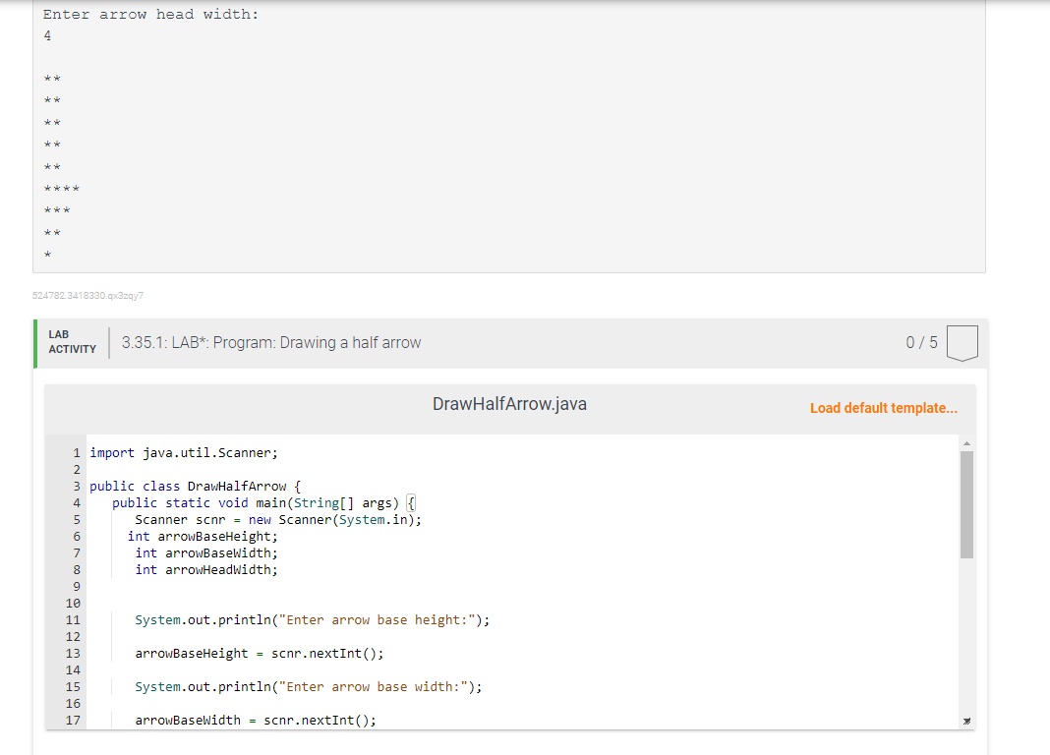Click the LAB ACTIVITY label with orange bar
This screenshot has height=755, width=1050.
click(x=72, y=342)
